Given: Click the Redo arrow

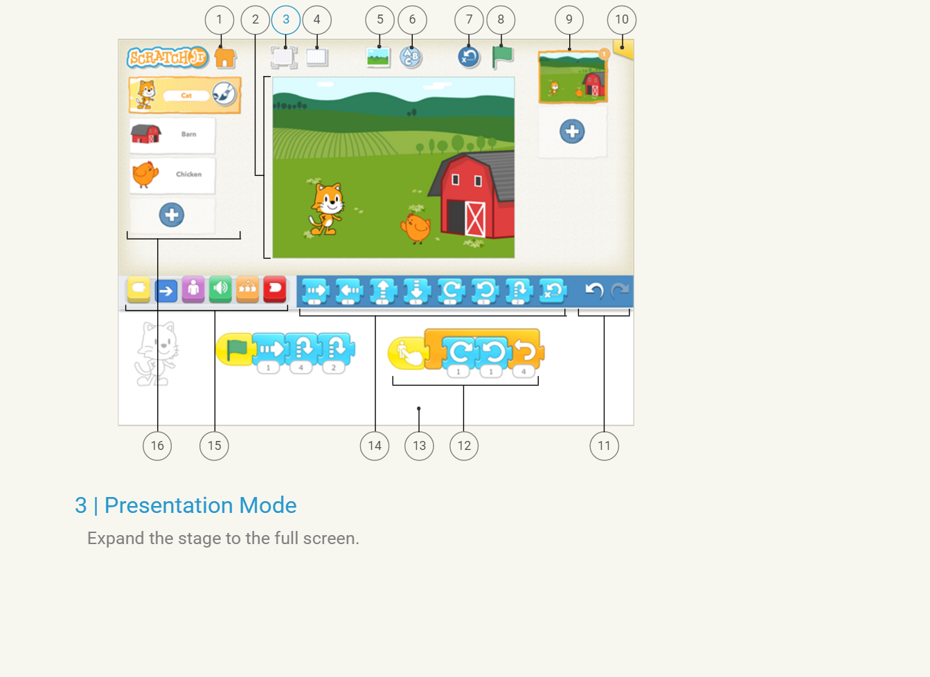Looking at the screenshot, I should coord(620,291).
